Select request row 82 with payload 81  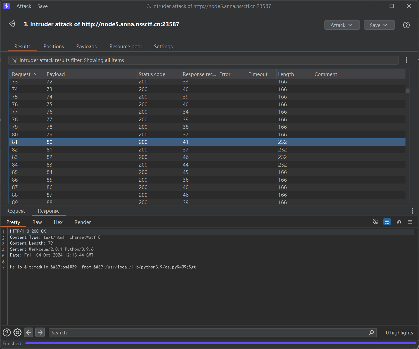tap(207, 150)
